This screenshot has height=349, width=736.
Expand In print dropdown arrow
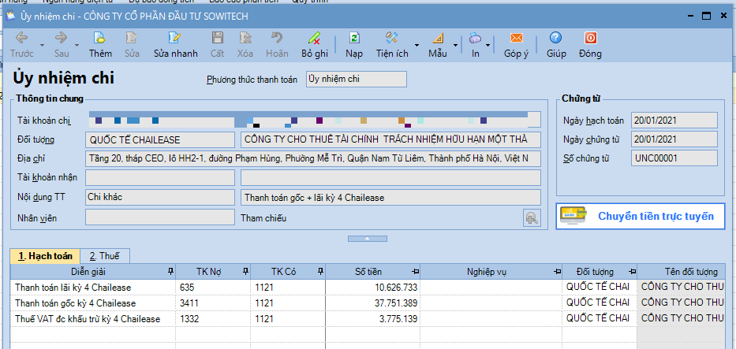[488, 45]
